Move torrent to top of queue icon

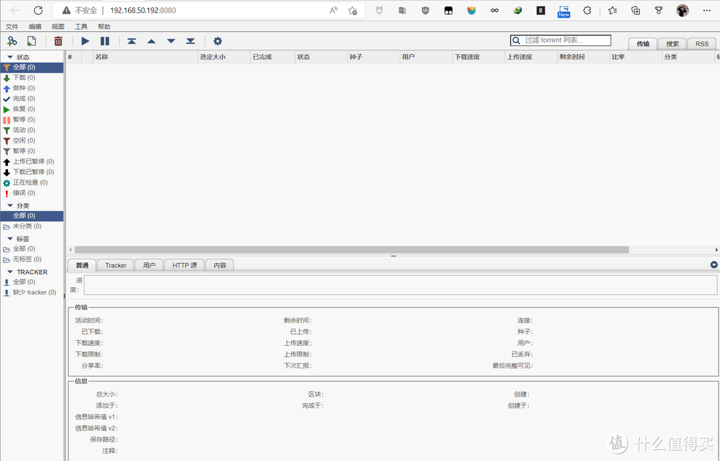(x=131, y=41)
